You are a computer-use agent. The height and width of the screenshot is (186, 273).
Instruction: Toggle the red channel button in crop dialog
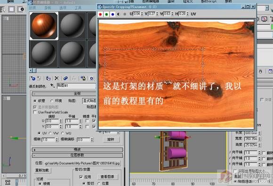[100, 14]
